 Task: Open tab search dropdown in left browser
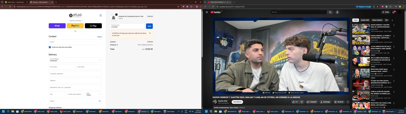point(2,2)
